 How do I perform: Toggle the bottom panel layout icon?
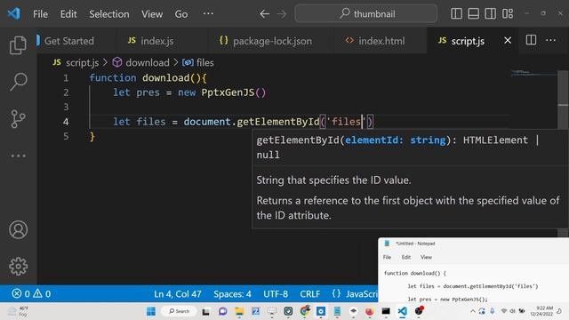473,14
